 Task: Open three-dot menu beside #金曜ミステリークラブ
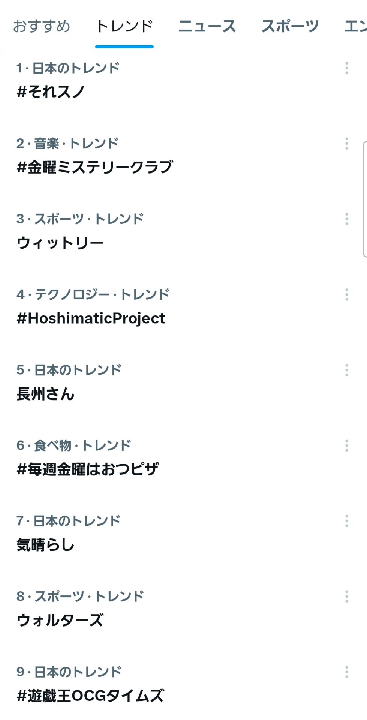tap(346, 144)
